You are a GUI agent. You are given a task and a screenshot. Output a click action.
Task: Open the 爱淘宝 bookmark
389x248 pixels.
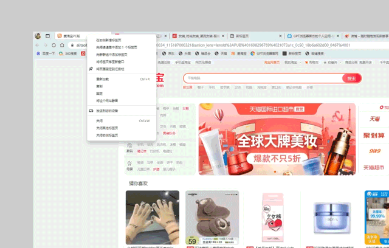(239, 53)
